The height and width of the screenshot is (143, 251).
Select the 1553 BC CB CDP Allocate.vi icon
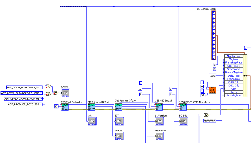(183, 107)
